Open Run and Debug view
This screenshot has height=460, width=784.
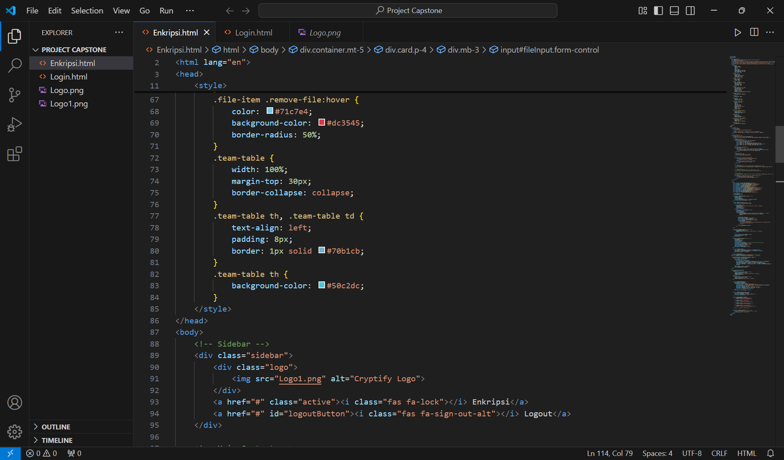tap(15, 124)
